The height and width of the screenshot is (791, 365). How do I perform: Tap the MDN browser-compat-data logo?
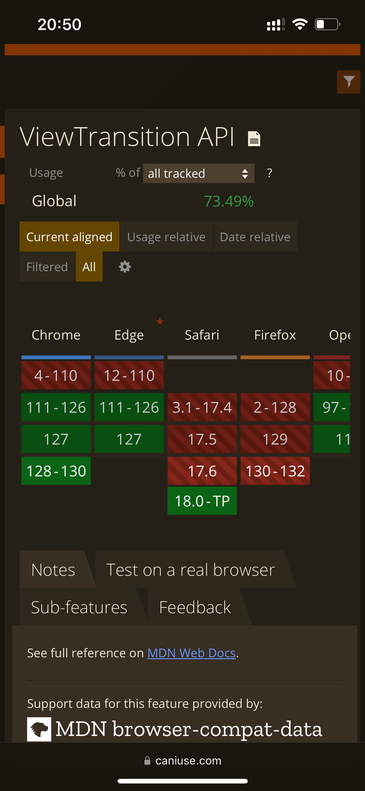pyautogui.click(x=39, y=729)
